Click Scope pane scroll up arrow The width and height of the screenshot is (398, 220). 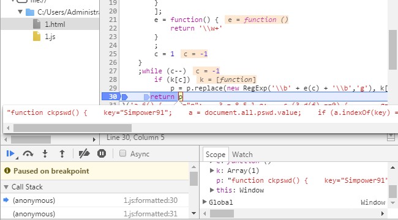392,167
